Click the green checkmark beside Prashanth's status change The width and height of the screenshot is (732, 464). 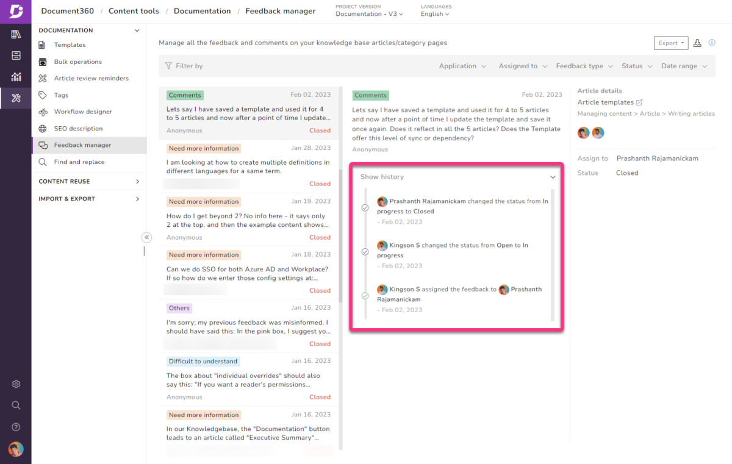(x=365, y=208)
